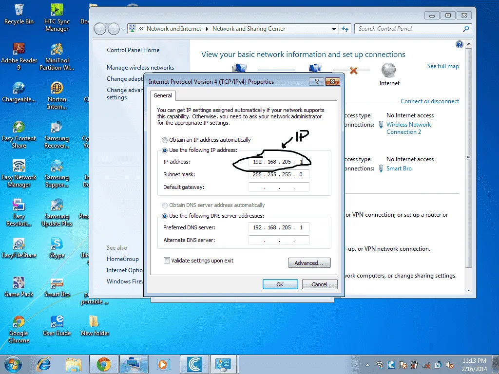Viewport: 499px width, 374px height.
Task: Select Use the following IP address
Action: (165, 150)
